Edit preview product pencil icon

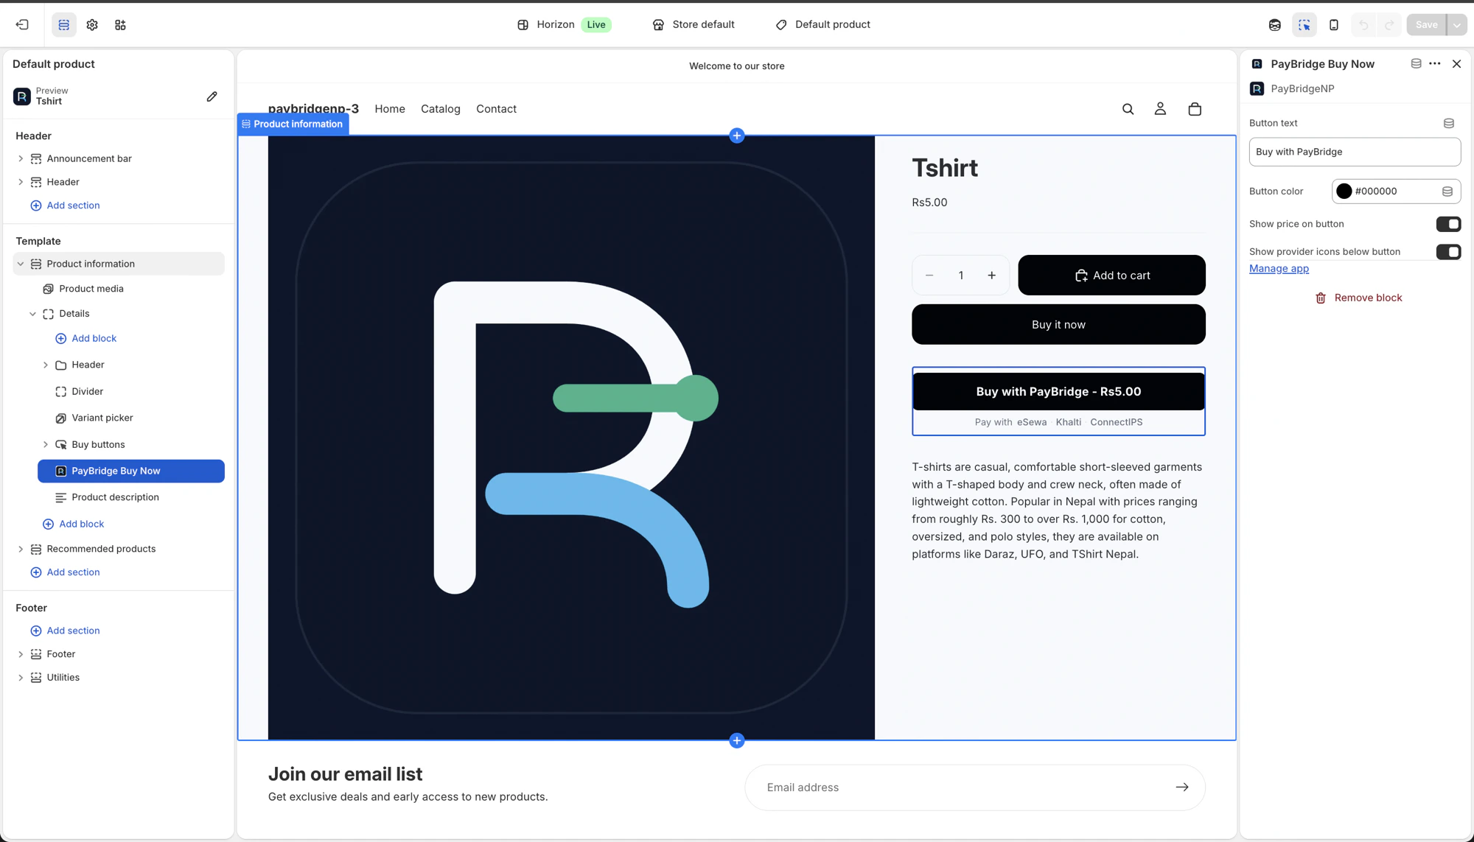coord(212,97)
